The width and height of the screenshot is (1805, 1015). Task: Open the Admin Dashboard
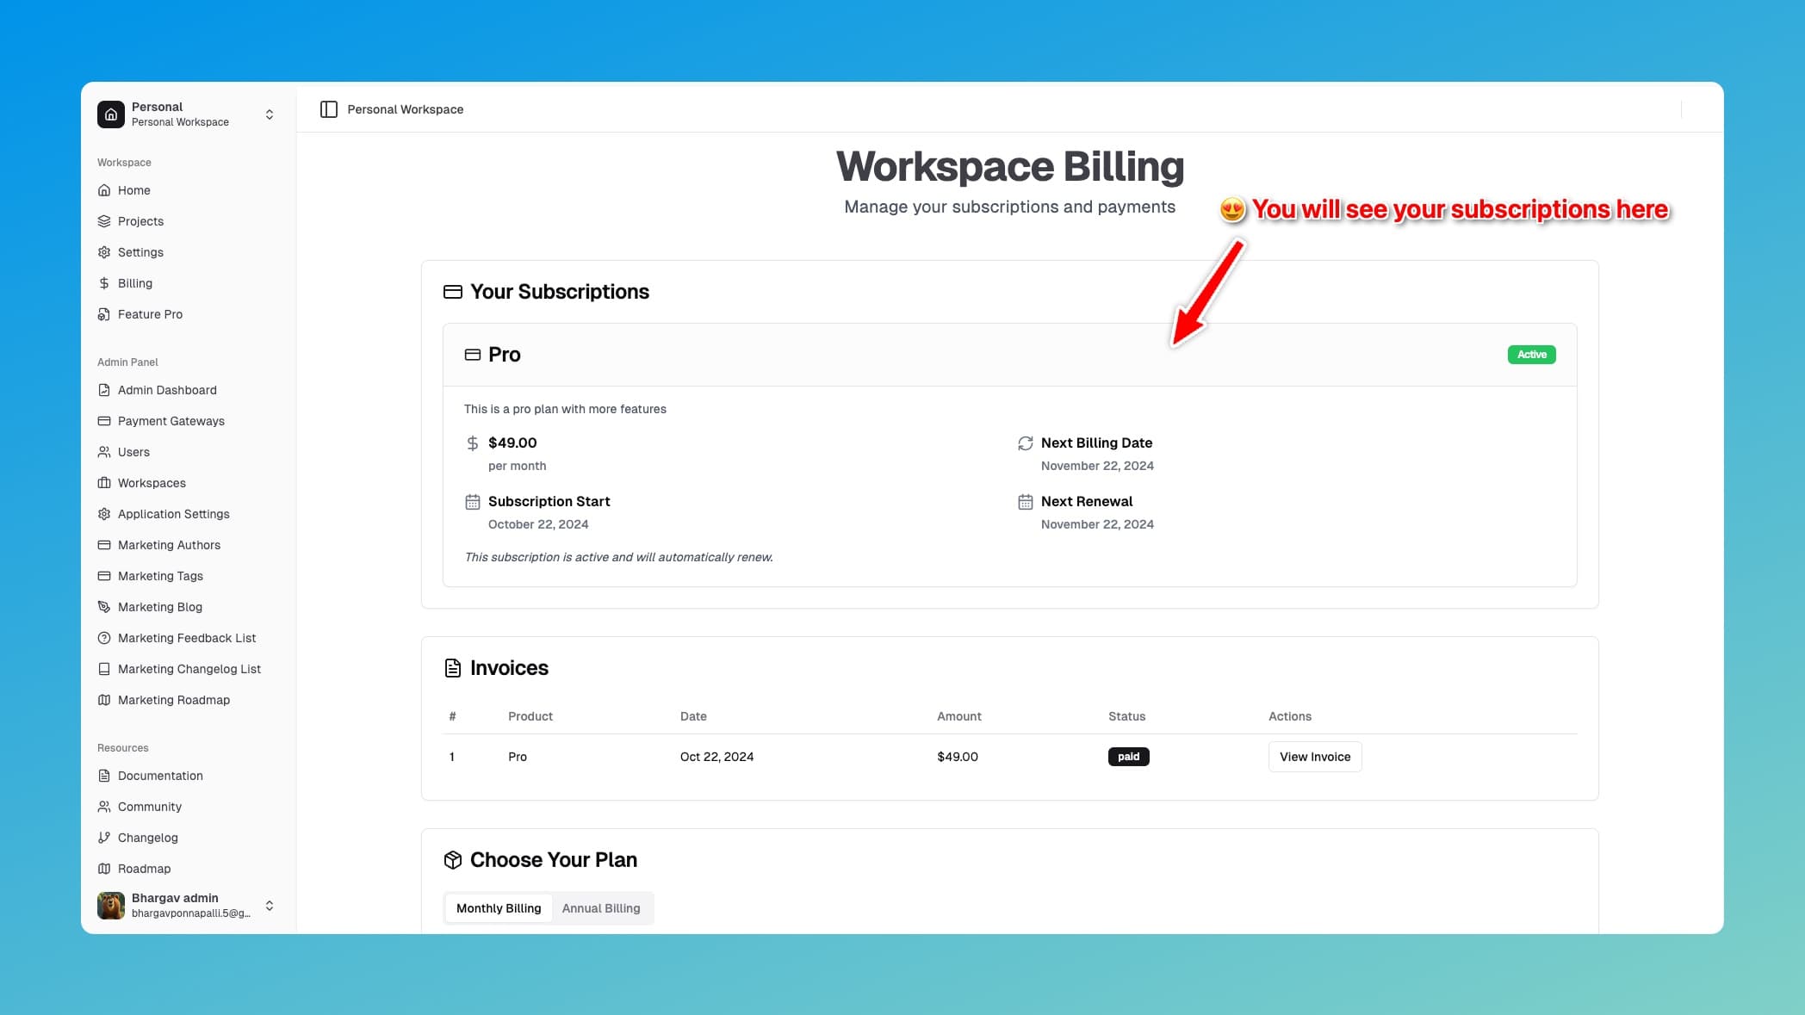(167, 390)
